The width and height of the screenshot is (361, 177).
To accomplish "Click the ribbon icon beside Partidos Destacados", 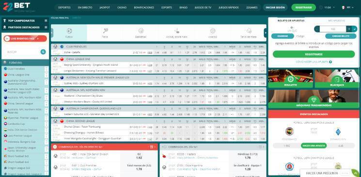I will [5, 27].
